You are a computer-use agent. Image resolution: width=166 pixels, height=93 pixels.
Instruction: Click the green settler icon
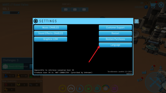click(x=31, y=76)
